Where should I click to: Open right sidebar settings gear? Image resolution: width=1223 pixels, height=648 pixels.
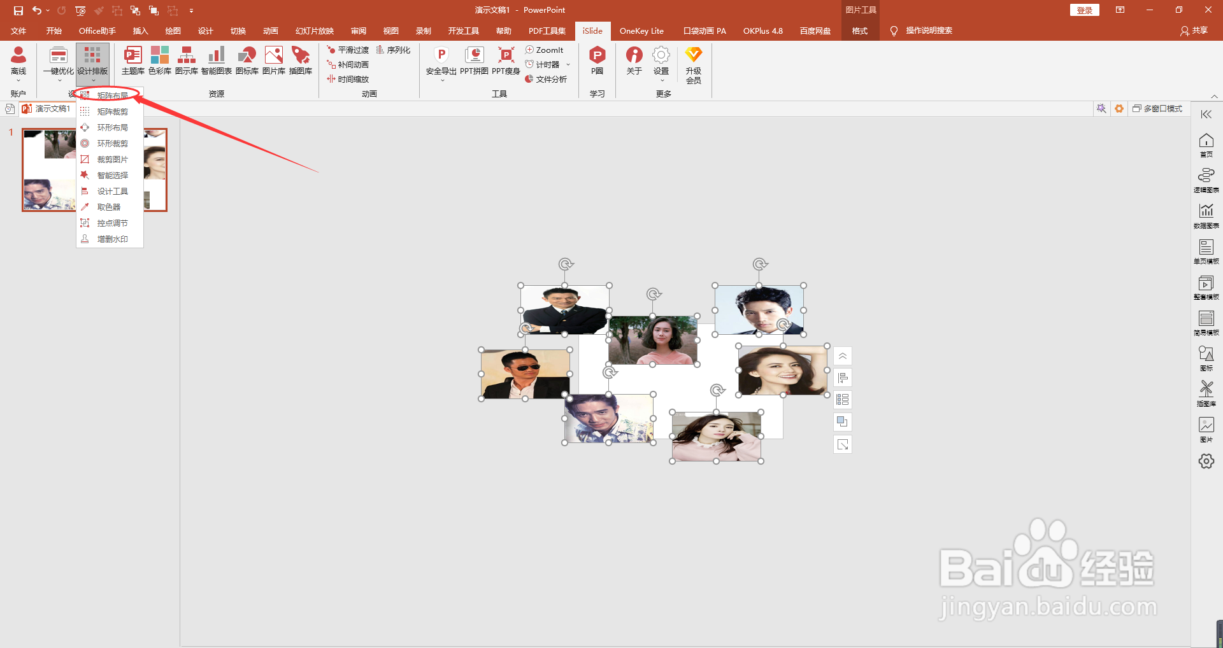[x=1206, y=461]
